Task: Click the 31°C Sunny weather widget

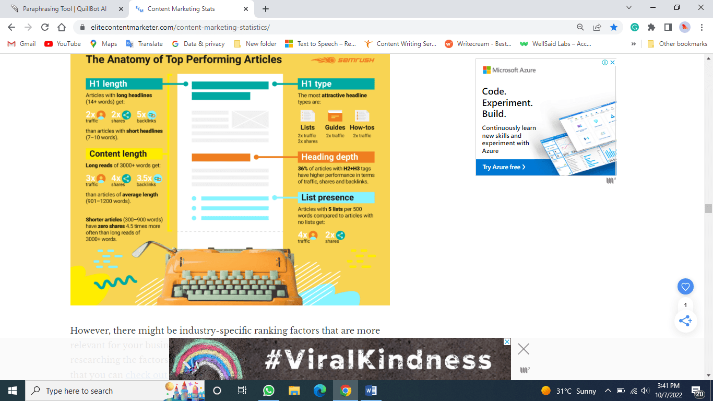Action: (x=568, y=391)
